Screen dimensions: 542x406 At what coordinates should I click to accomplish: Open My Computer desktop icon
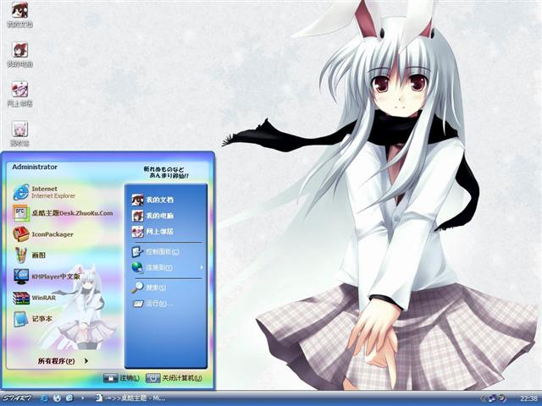click(x=19, y=54)
